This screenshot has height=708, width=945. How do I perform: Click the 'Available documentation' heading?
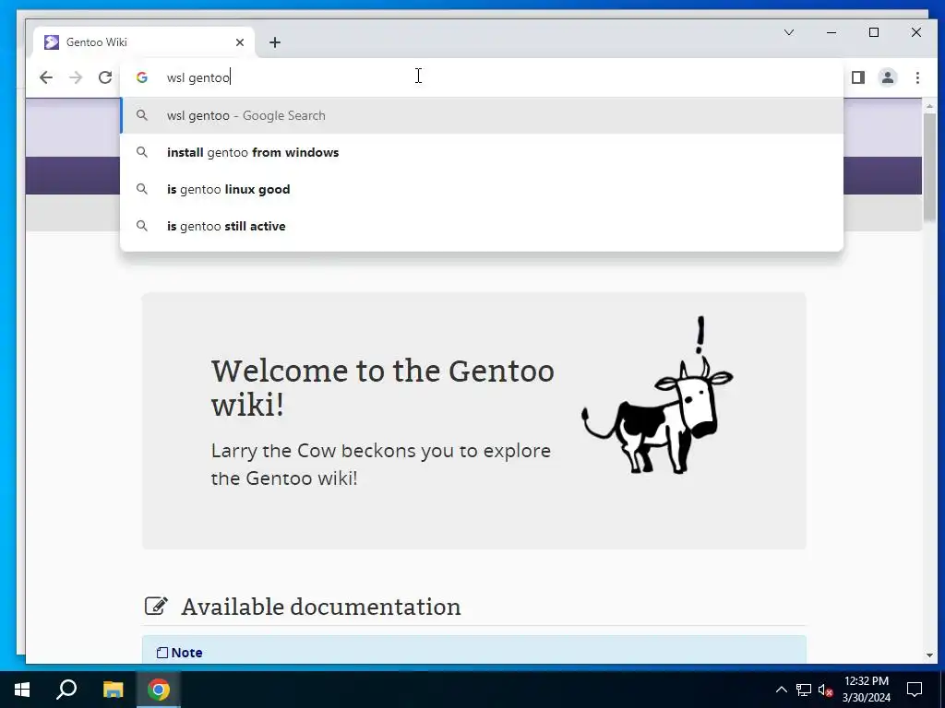(x=320, y=607)
